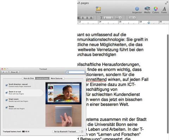169x140 pixels.
Task: Open the line spacing dropdown
Action: [108, 18]
